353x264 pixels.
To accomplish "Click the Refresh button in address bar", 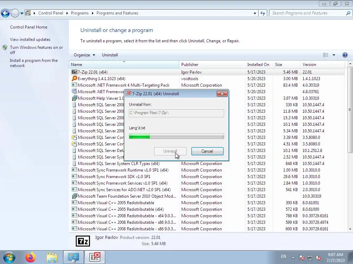I will pyautogui.click(x=262, y=13).
